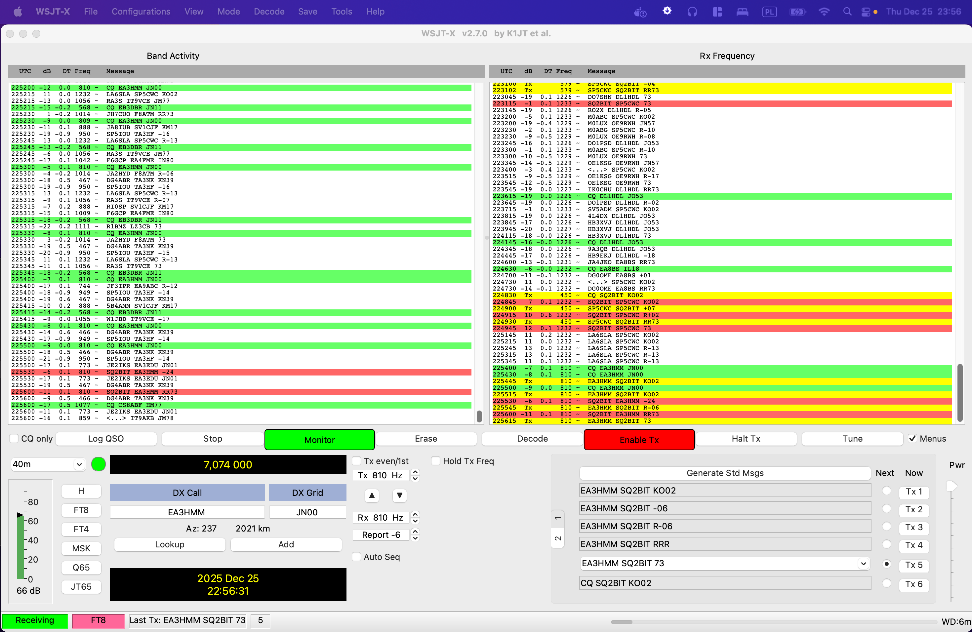
Task: Expand the Tx 5 message dropdown
Action: point(863,563)
